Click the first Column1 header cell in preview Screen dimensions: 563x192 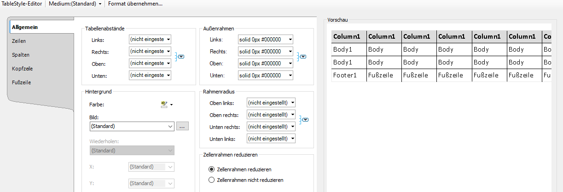pos(348,37)
